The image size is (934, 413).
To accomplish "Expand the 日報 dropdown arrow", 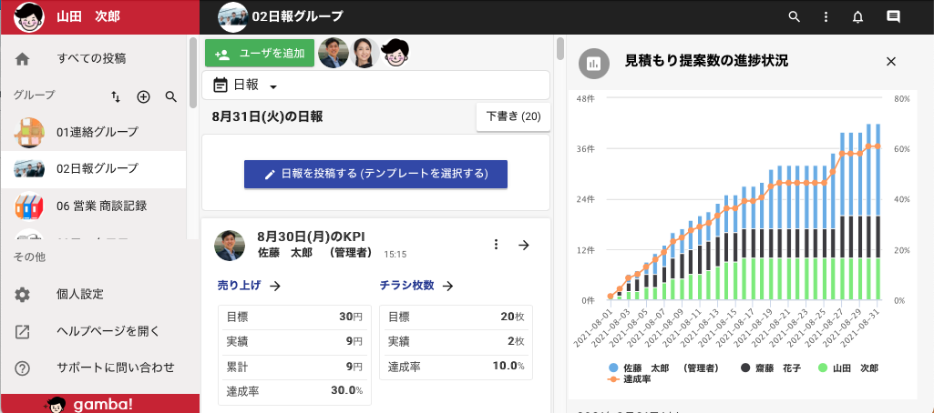I will [273, 86].
